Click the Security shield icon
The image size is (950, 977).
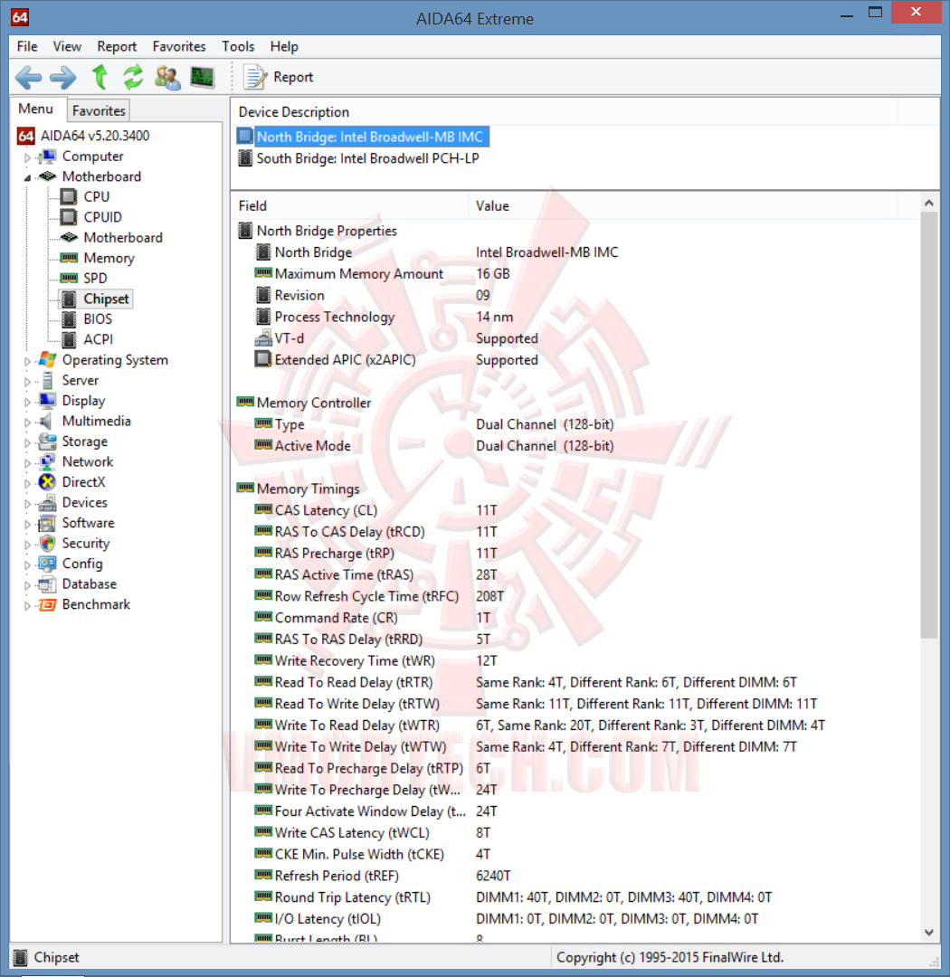point(47,544)
